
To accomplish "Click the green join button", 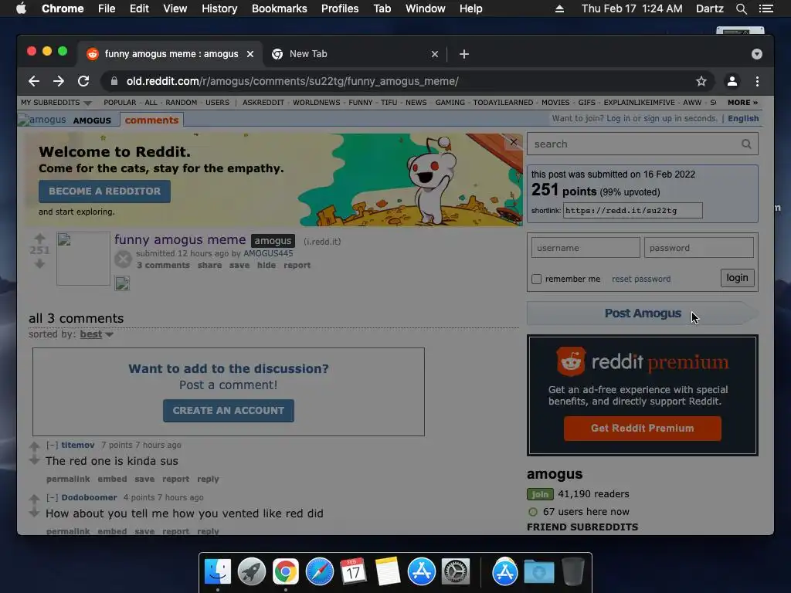I will tap(540, 494).
